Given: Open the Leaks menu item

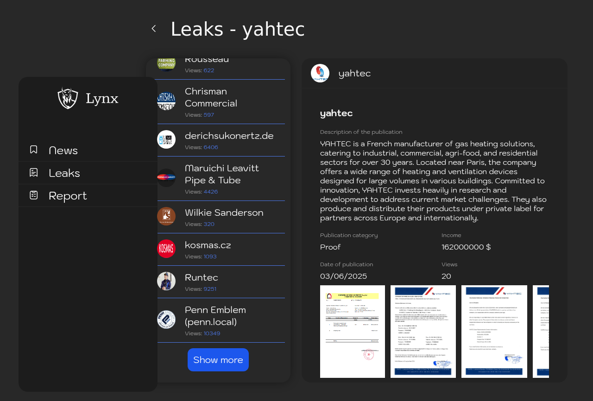Looking at the screenshot, I should point(88,173).
